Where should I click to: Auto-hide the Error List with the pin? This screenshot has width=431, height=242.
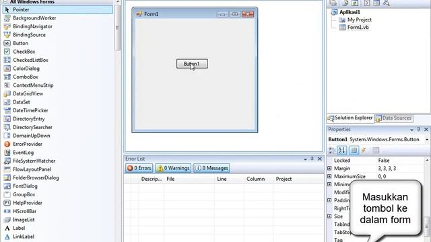click(x=312, y=159)
